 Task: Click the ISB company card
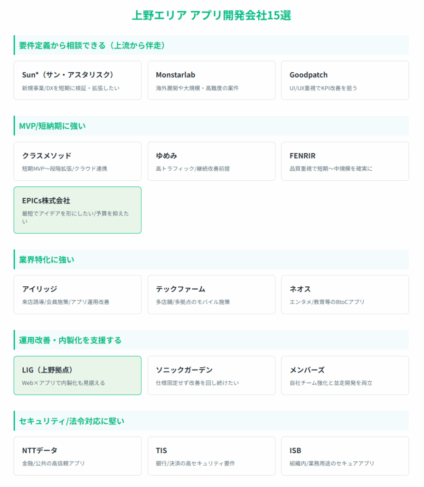pyautogui.click(x=345, y=456)
